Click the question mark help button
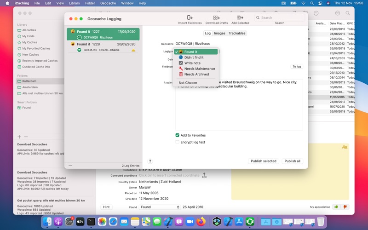This screenshot has width=368, height=230. click(150, 161)
